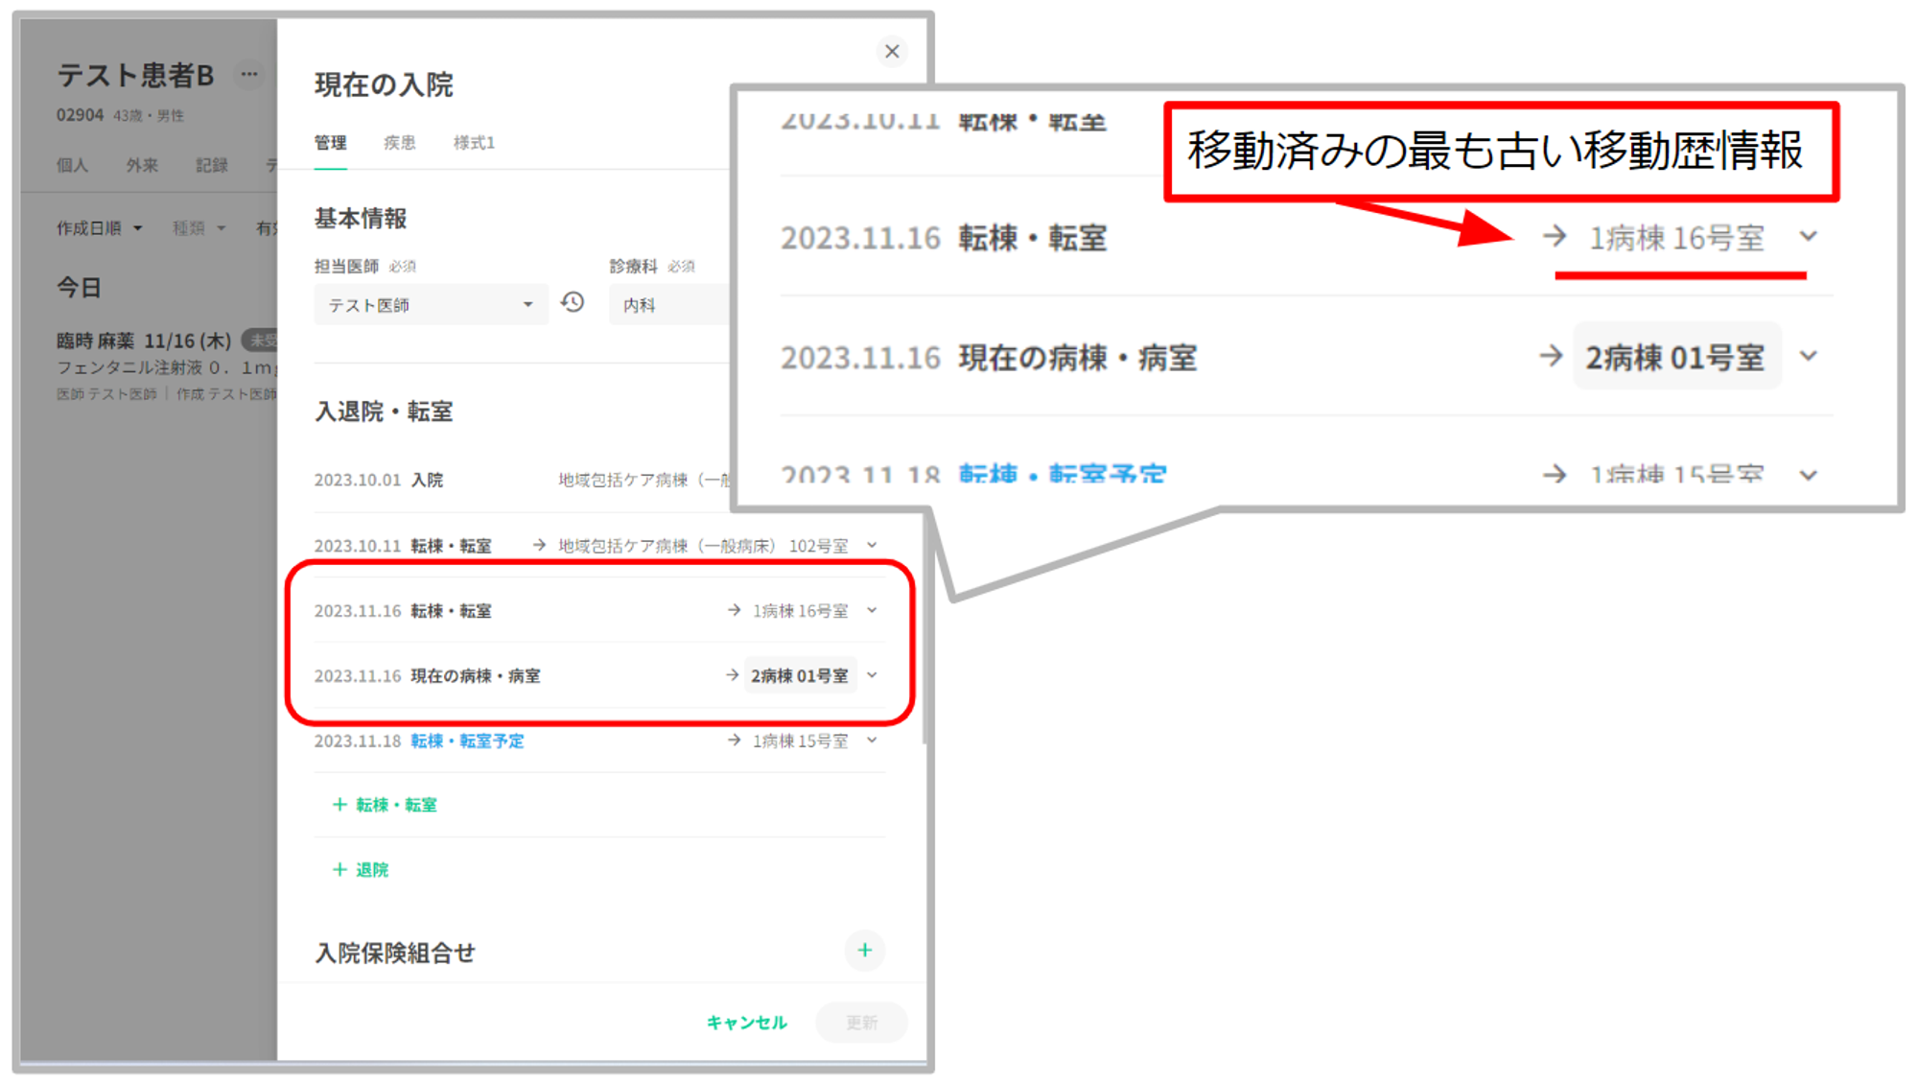
Task: Click the 2病棟 01号室 room chip
Action: [x=799, y=675]
